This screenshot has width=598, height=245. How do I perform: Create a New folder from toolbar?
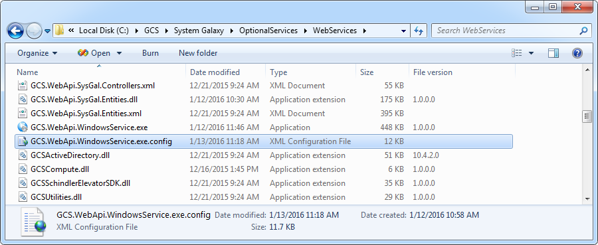click(198, 53)
